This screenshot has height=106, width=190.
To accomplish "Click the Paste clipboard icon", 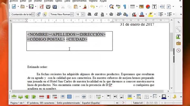I will coord(76,6).
